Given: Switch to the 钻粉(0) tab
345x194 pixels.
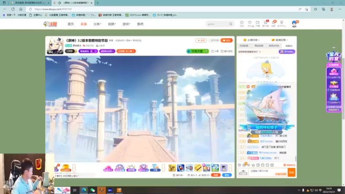Looking at the screenshot, I should tap(289, 46).
